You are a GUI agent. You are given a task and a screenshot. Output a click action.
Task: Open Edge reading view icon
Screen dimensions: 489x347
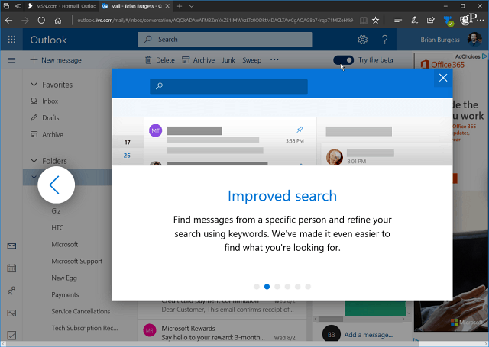pos(364,21)
